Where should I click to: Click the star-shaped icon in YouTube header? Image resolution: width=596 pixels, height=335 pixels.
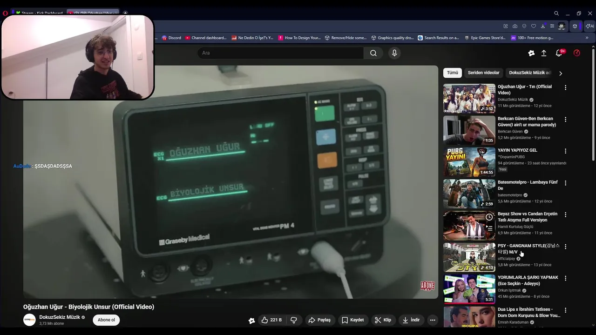pos(531,53)
